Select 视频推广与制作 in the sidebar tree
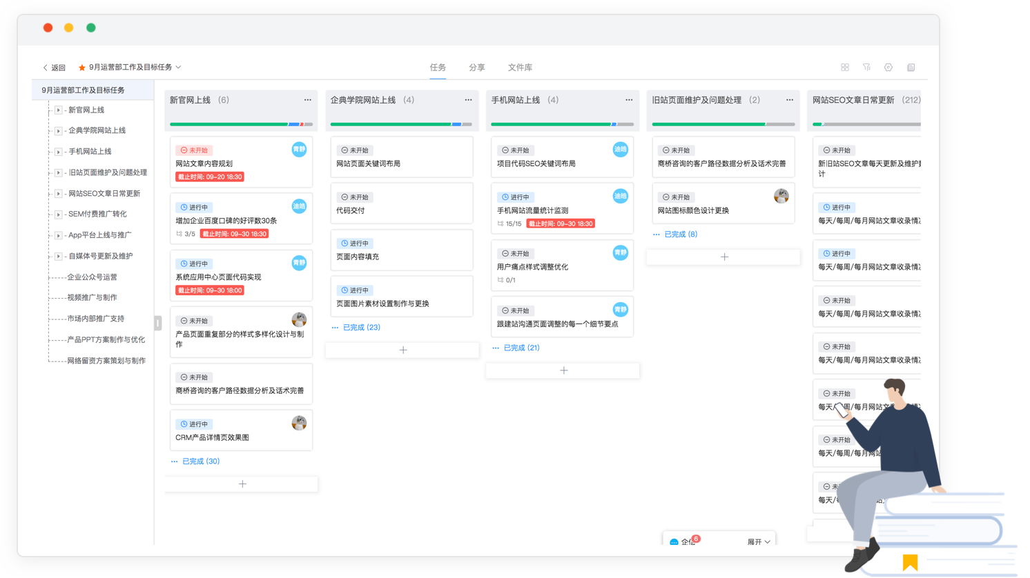The width and height of the screenshot is (1030, 578). pyautogui.click(x=93, y=298)
